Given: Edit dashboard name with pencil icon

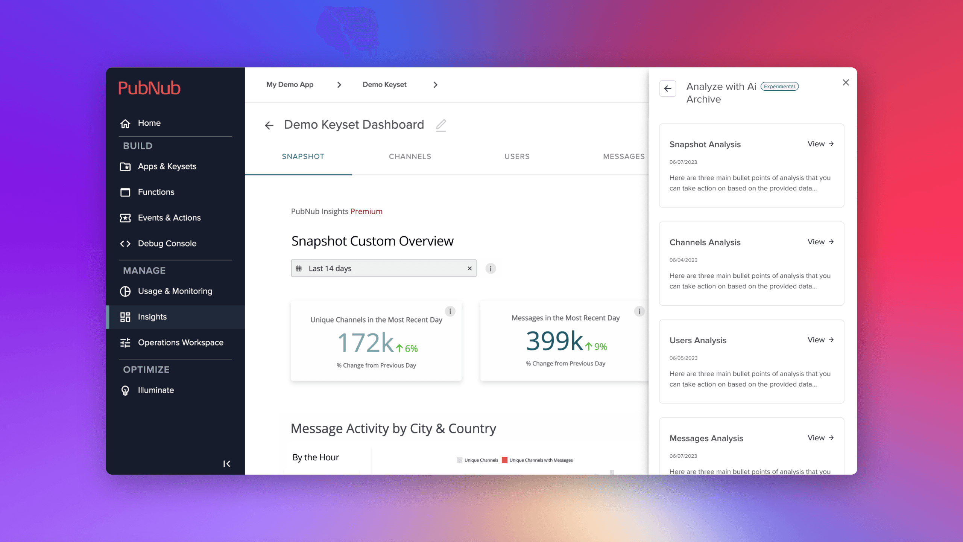Looking at the screenshot, I should point(441,125).
